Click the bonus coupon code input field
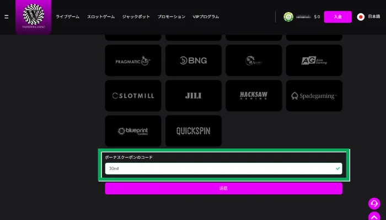The image size is (386, 220). tap(223, 168)
